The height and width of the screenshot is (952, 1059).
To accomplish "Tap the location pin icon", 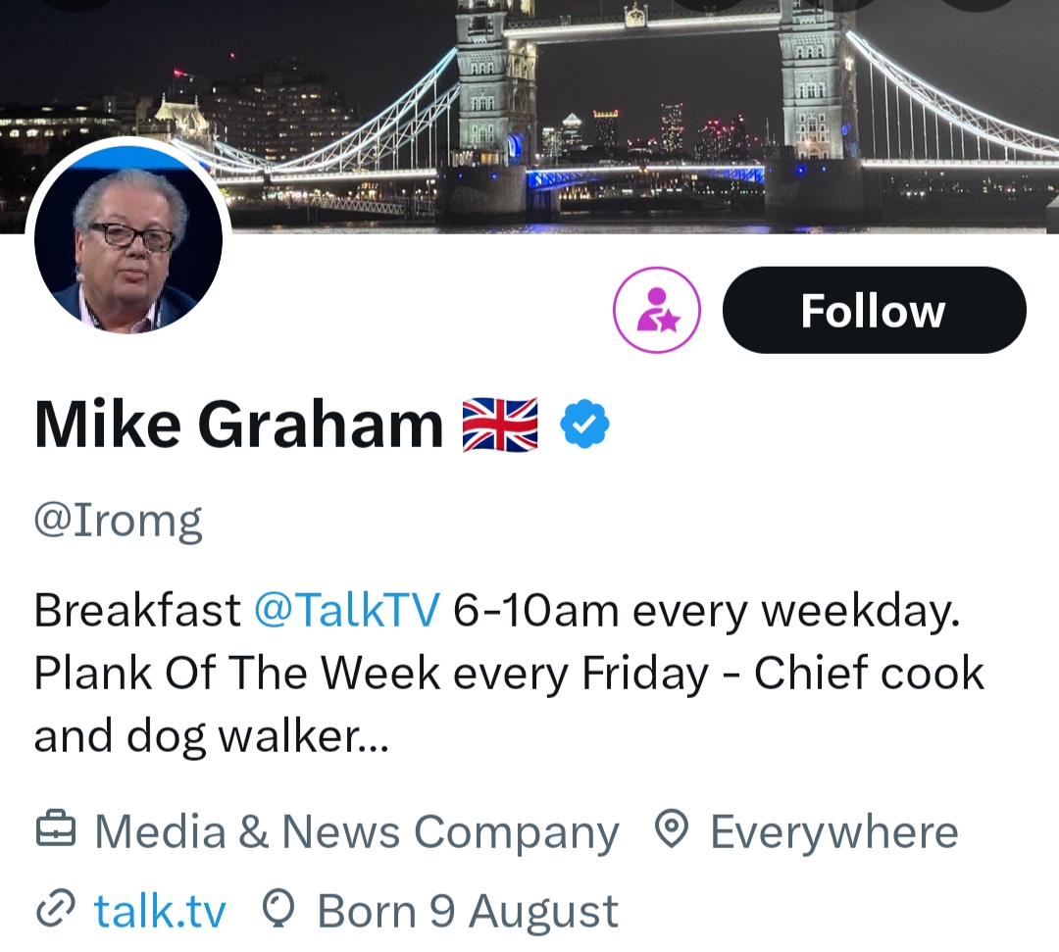I will tap(671, 831).
